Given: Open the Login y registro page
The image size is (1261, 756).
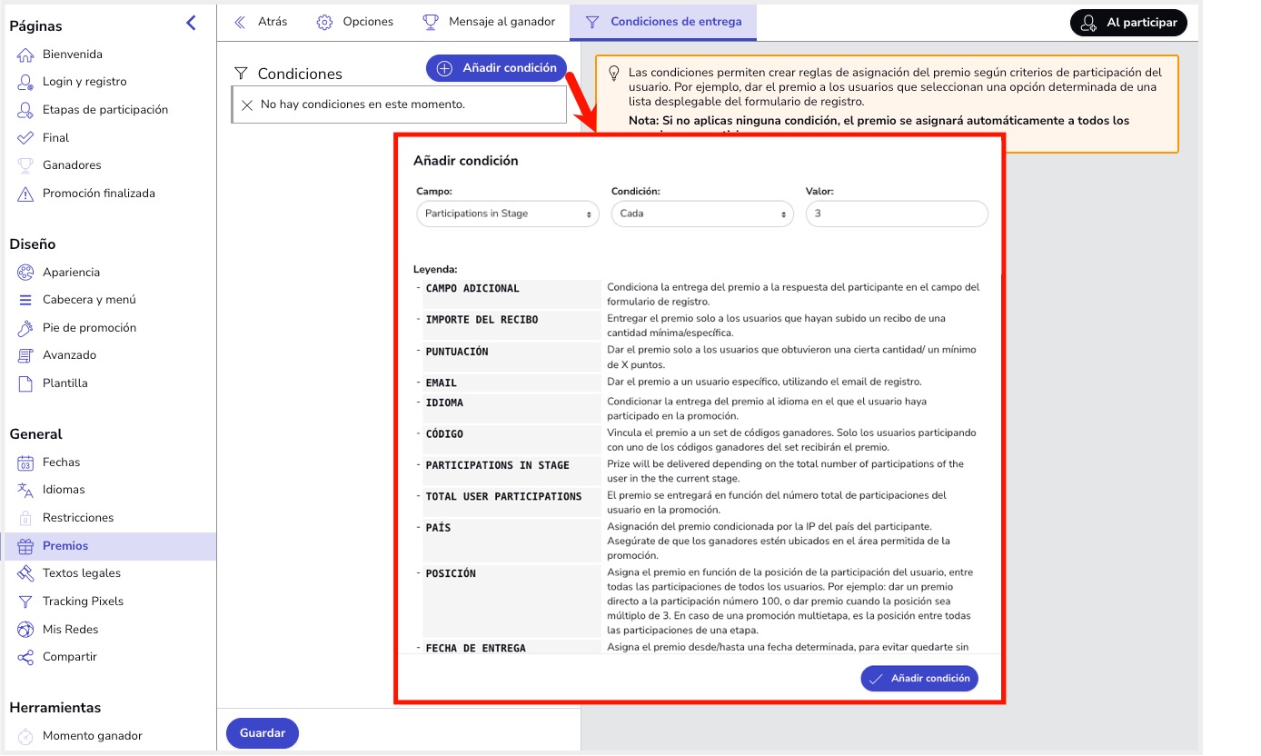Looking at the screenshot, I should click(x=84, y=82).
